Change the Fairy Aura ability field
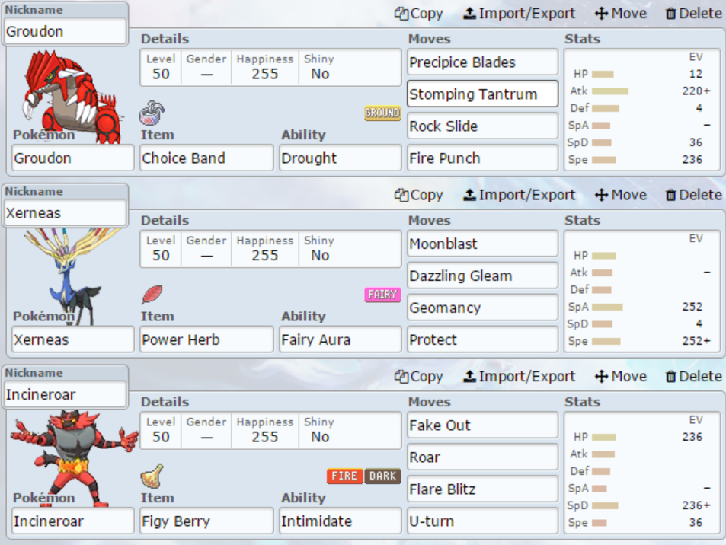726x545 pixels. [341, 339]
